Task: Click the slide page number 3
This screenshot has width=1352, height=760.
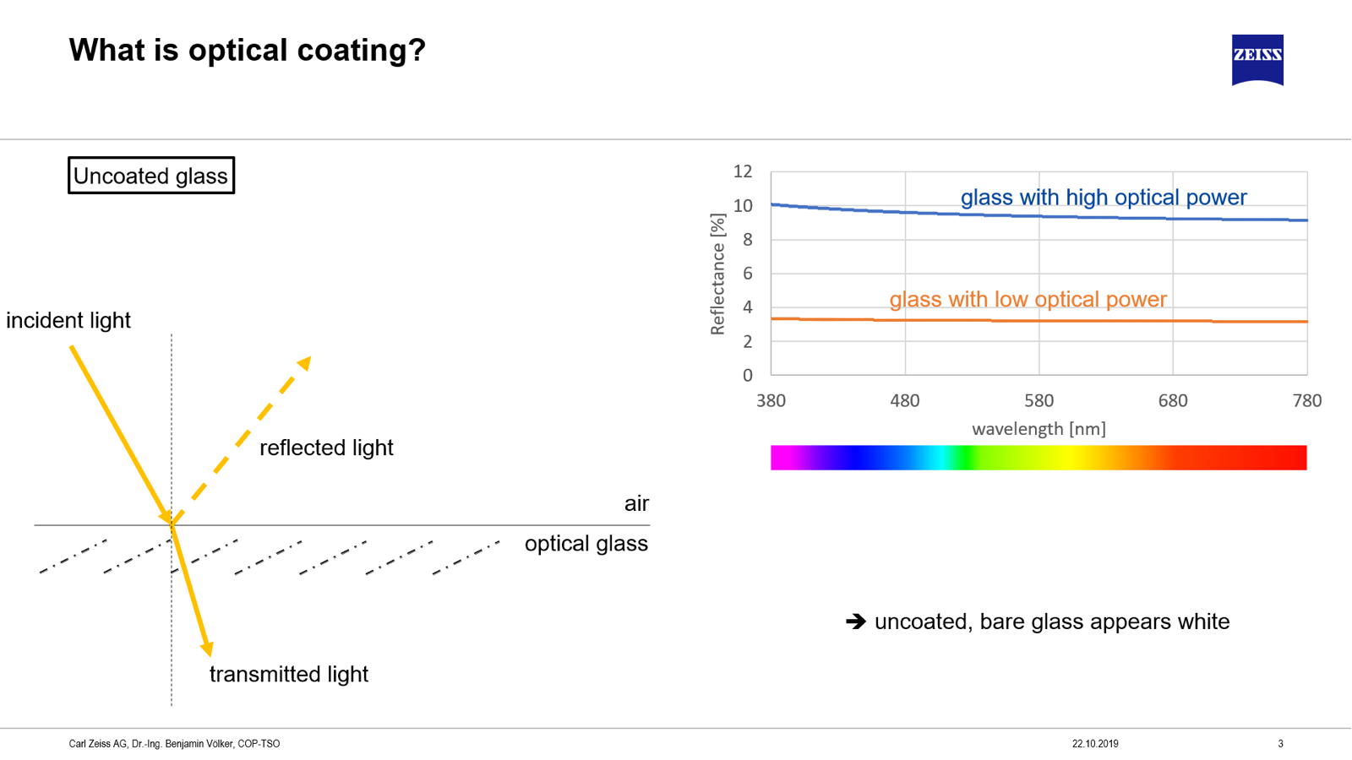Action: [x=1280, y=744]
